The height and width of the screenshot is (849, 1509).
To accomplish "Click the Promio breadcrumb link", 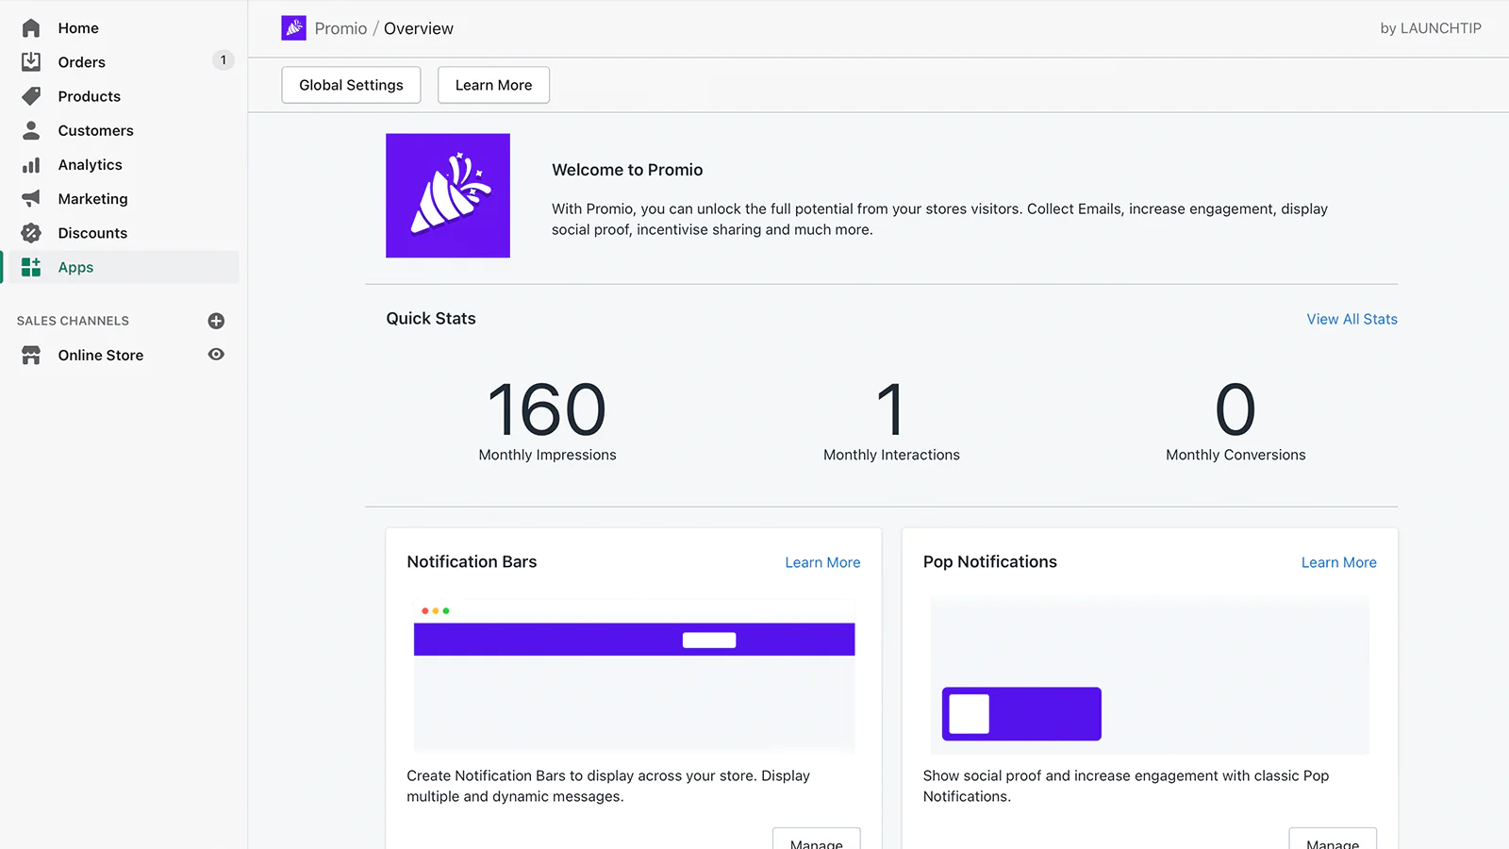I will [340, 28].
